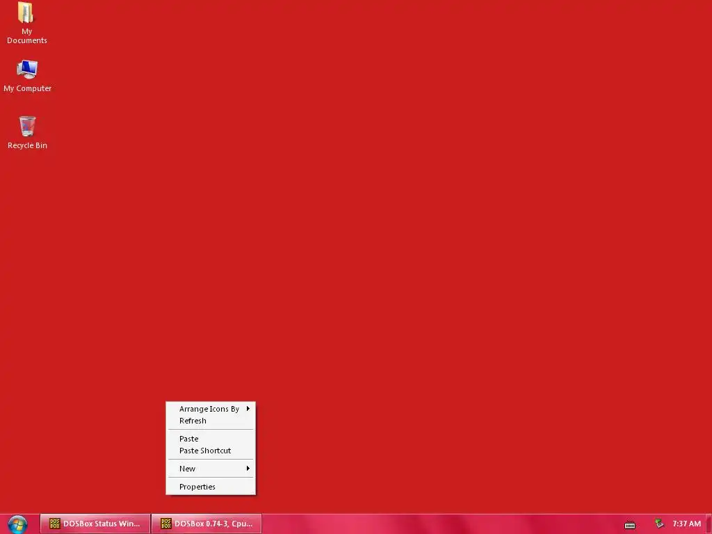The image size is (712, 534).
Task: Switch to DOSBox 0.74-3 taskbar button
Action: click(207, 524)
